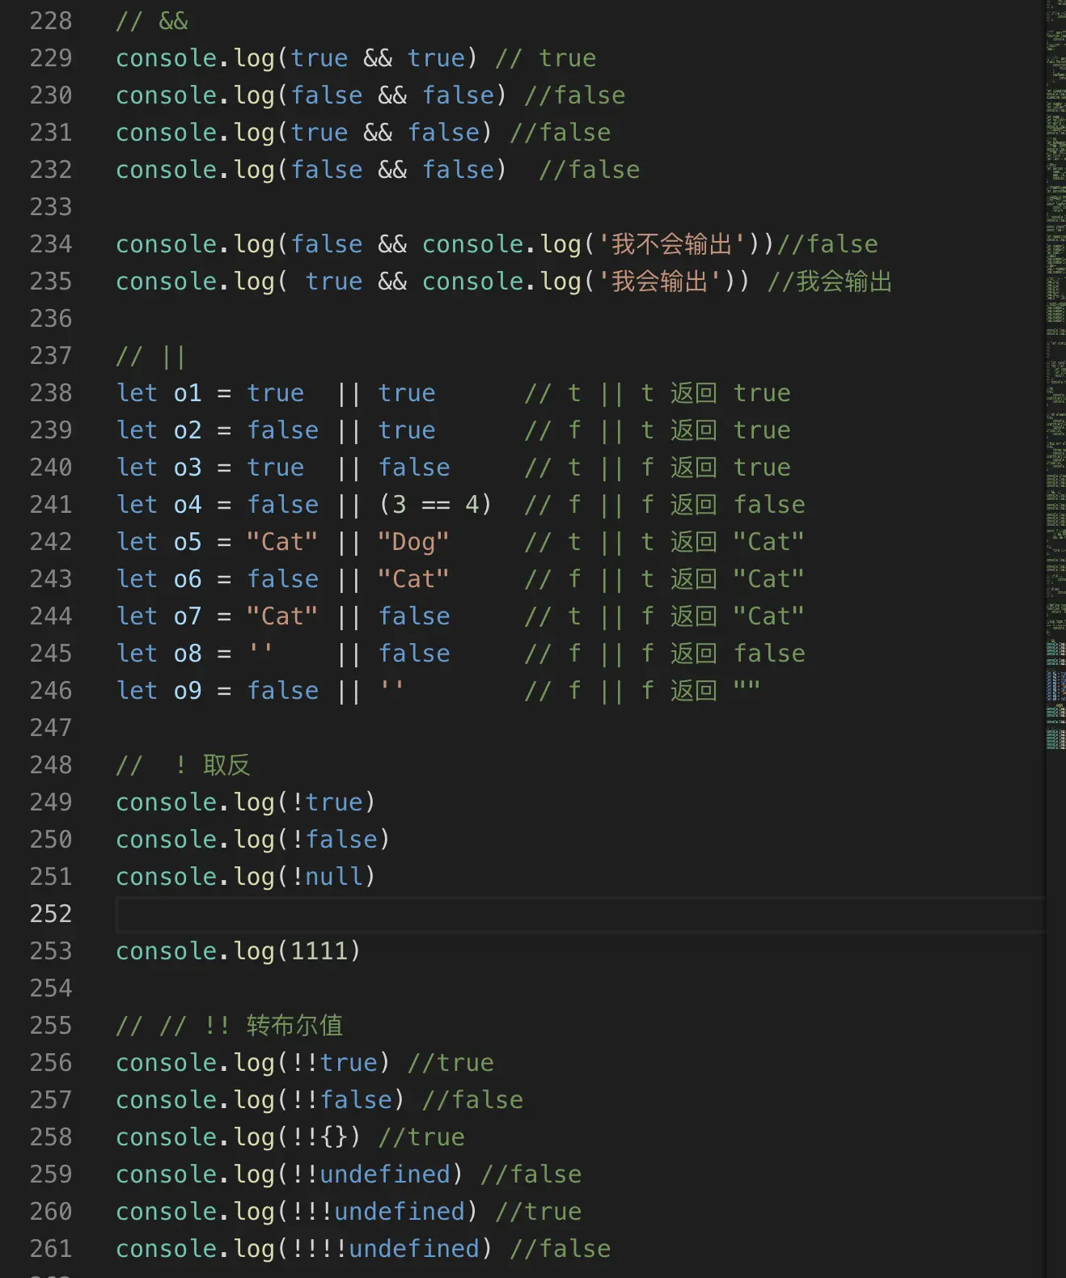Image resolution: width=1066 pixels, height=1278 pixels.
Task: Click the '// ! 取反' comment on line 248
Action: click(184, 765)
